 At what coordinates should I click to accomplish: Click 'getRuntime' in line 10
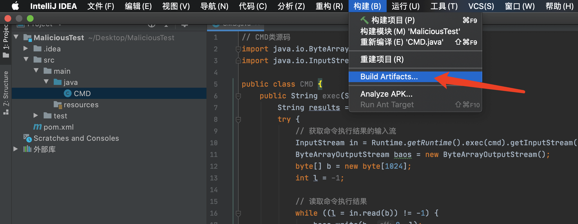[429, 143]
